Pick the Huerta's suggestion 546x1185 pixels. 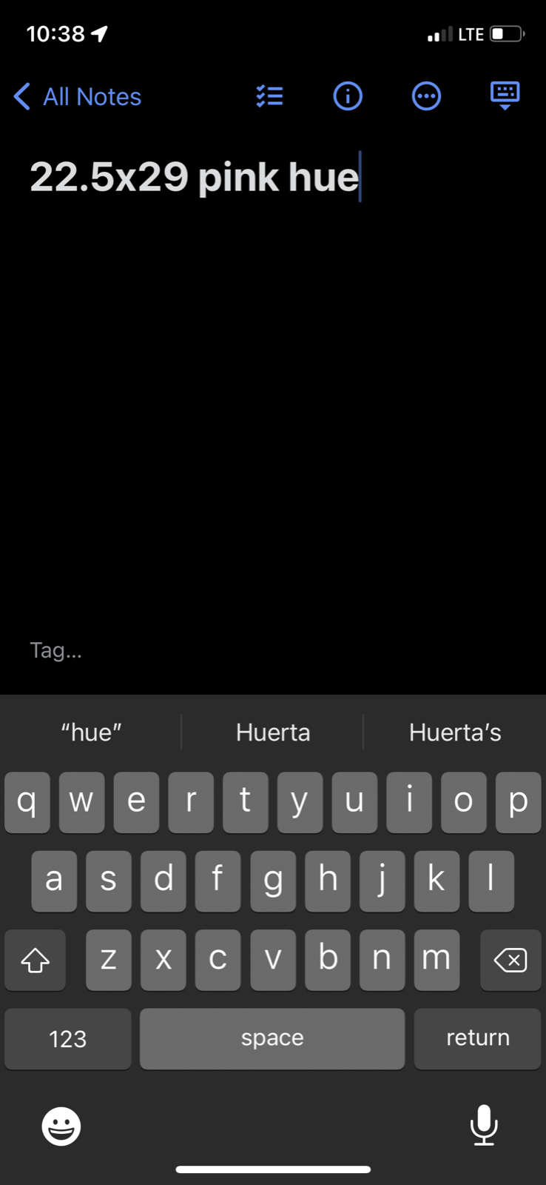[x=455, y=732]
